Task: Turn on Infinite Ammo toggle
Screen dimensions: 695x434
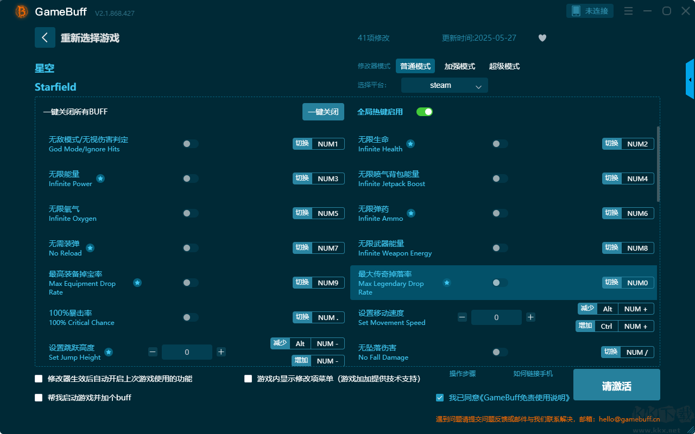Action: tap(500, 213)
